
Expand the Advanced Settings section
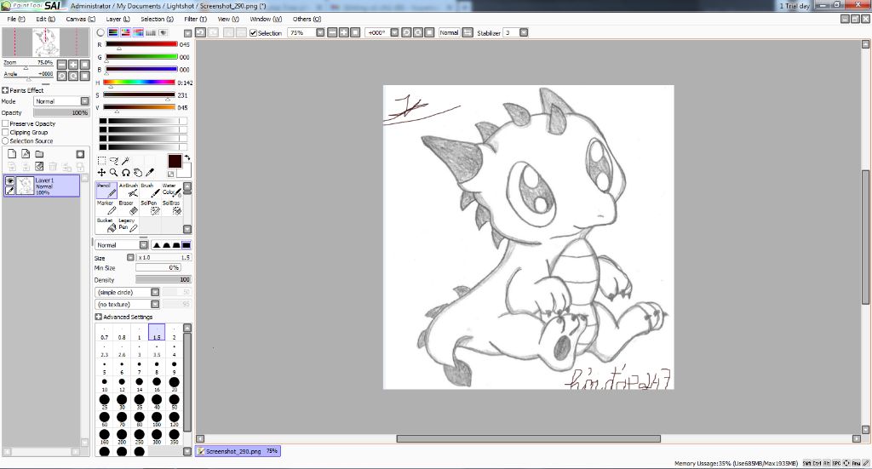(99, 317)
